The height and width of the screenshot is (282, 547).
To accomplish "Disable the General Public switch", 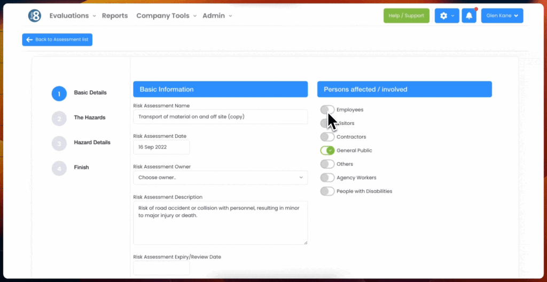I will click(x=327, y=151).
